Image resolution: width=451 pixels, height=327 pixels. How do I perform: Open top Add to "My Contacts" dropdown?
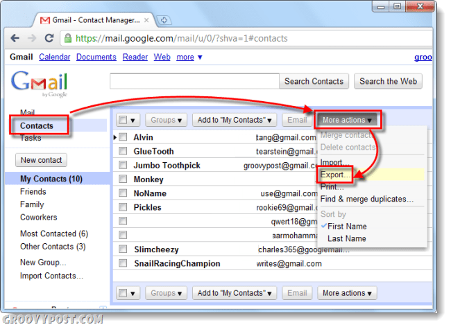click(x=235, y=120)
